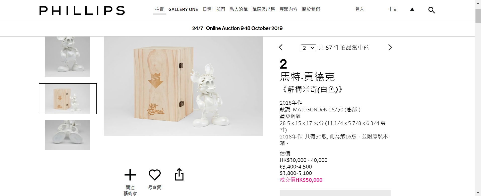Select the figure underside thumbnail
481x196 pixels.
click(x=68, y=135)
